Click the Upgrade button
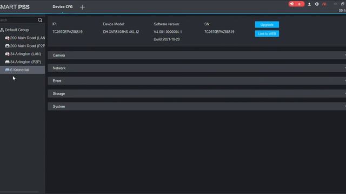Screen dimensions: 346x194 click(x=267, y=25)
